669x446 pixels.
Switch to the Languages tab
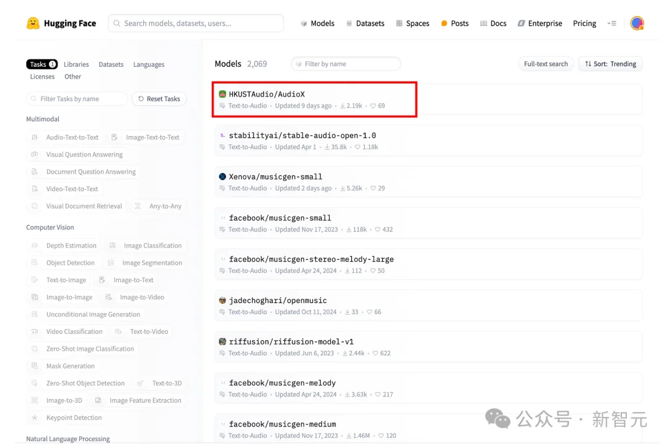click(x=149, y=64)
